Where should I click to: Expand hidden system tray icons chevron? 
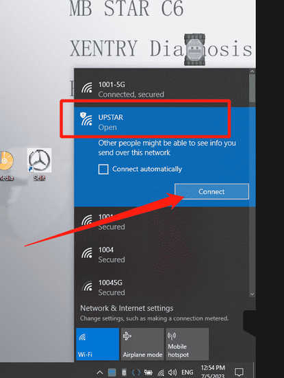pyautogui.click(x=100, y=373)
